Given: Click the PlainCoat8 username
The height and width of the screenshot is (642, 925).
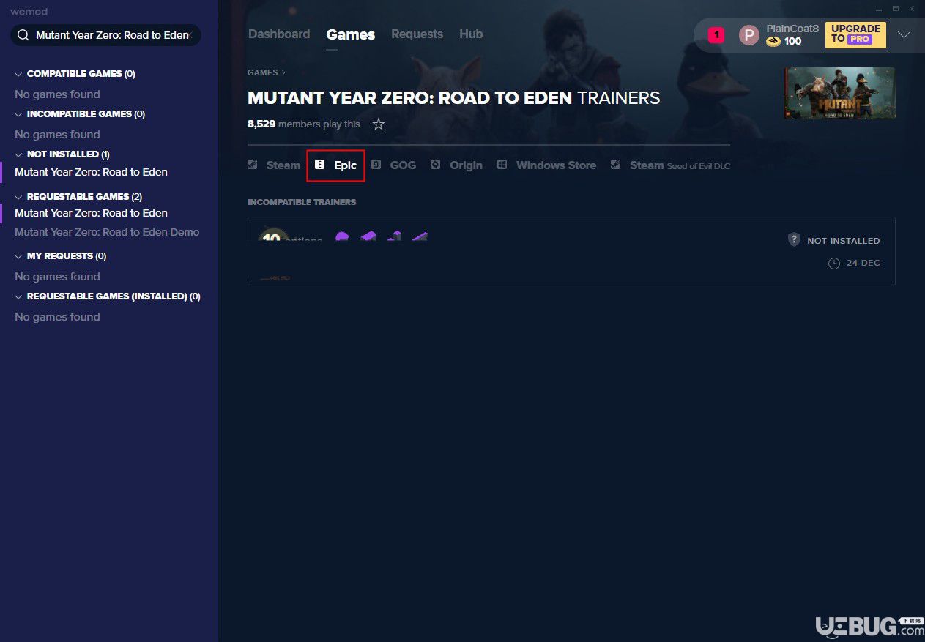Looking at the screenshot, I should click(792, 29).
